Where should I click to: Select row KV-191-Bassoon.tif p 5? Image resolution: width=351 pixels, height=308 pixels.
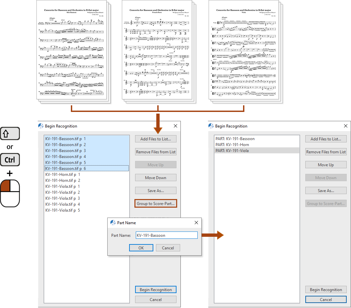pyautogui.click(x=87, y=163)
